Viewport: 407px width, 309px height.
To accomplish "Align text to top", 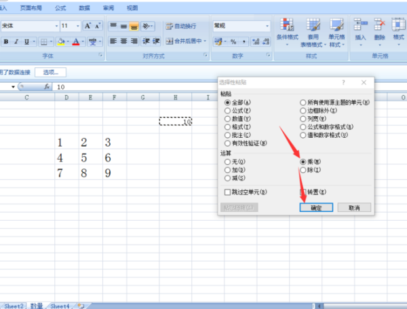I will click(x=113, y=26).
